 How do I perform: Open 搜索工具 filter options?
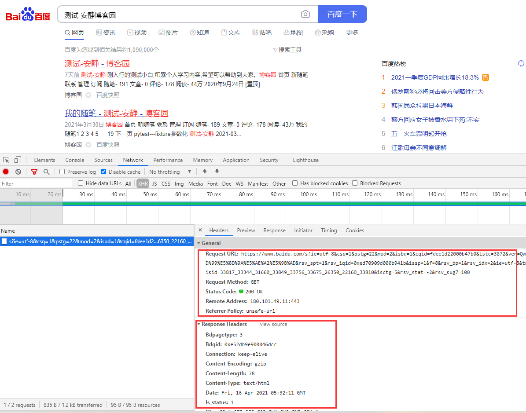tap(287, 50)
